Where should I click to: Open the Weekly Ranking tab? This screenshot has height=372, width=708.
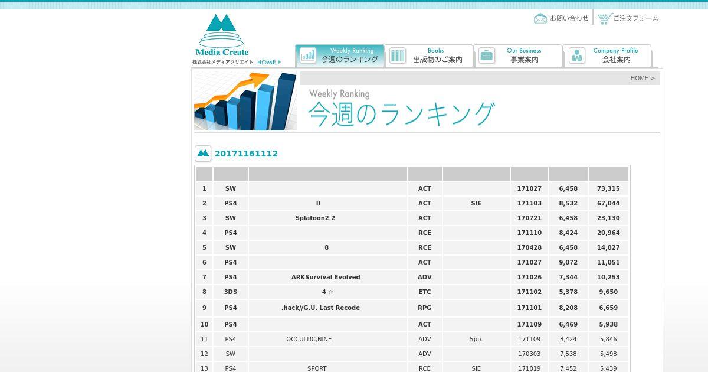340,56
